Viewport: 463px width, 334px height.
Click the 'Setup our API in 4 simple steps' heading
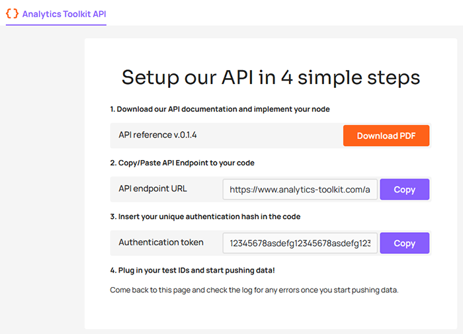click(x=271, y=77)
